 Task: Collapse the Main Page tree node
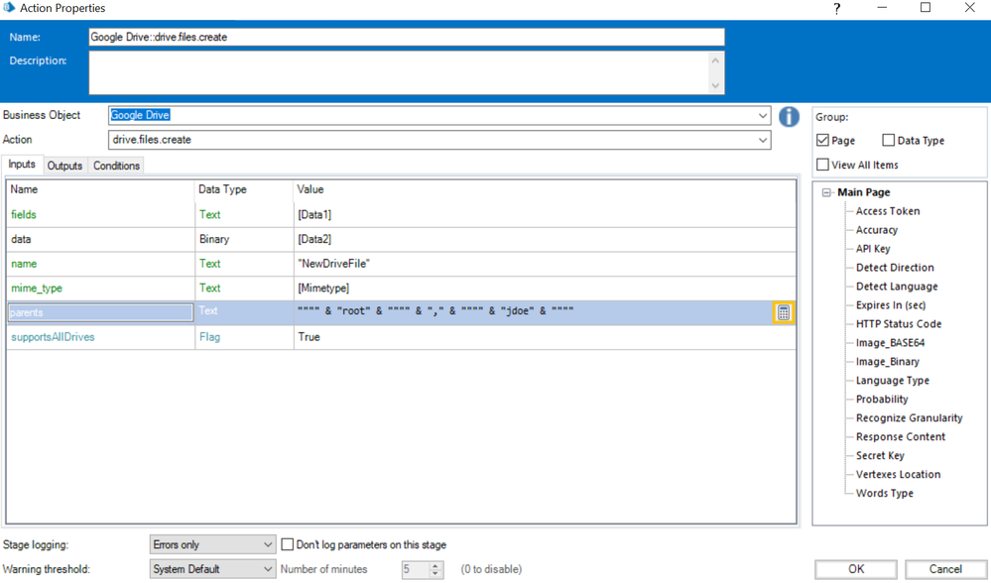(826, 193)
